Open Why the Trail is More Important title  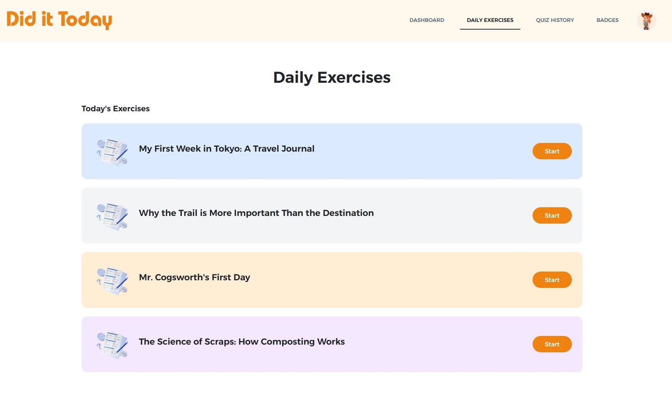pyautogui.click(x=256, y=213)
